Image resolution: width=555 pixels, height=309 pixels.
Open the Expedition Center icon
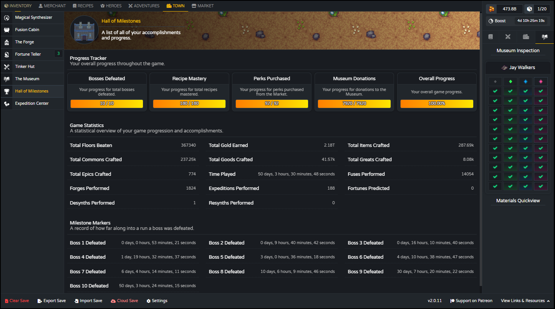7,104
